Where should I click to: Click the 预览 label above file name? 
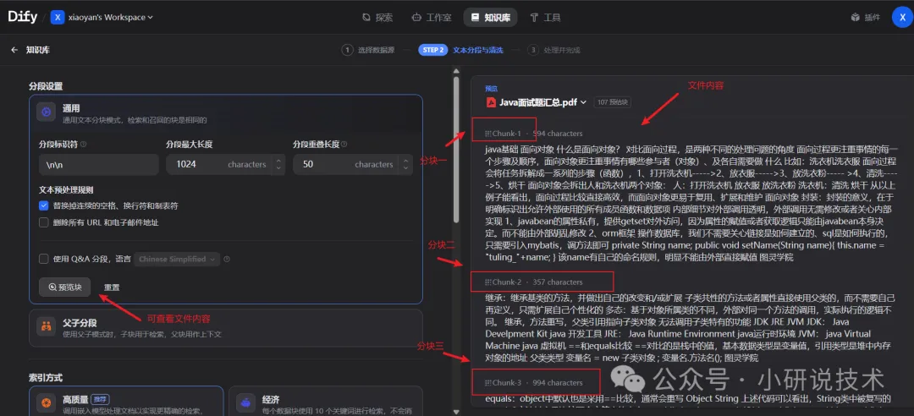pyautogui.click(x=490, y=89)
